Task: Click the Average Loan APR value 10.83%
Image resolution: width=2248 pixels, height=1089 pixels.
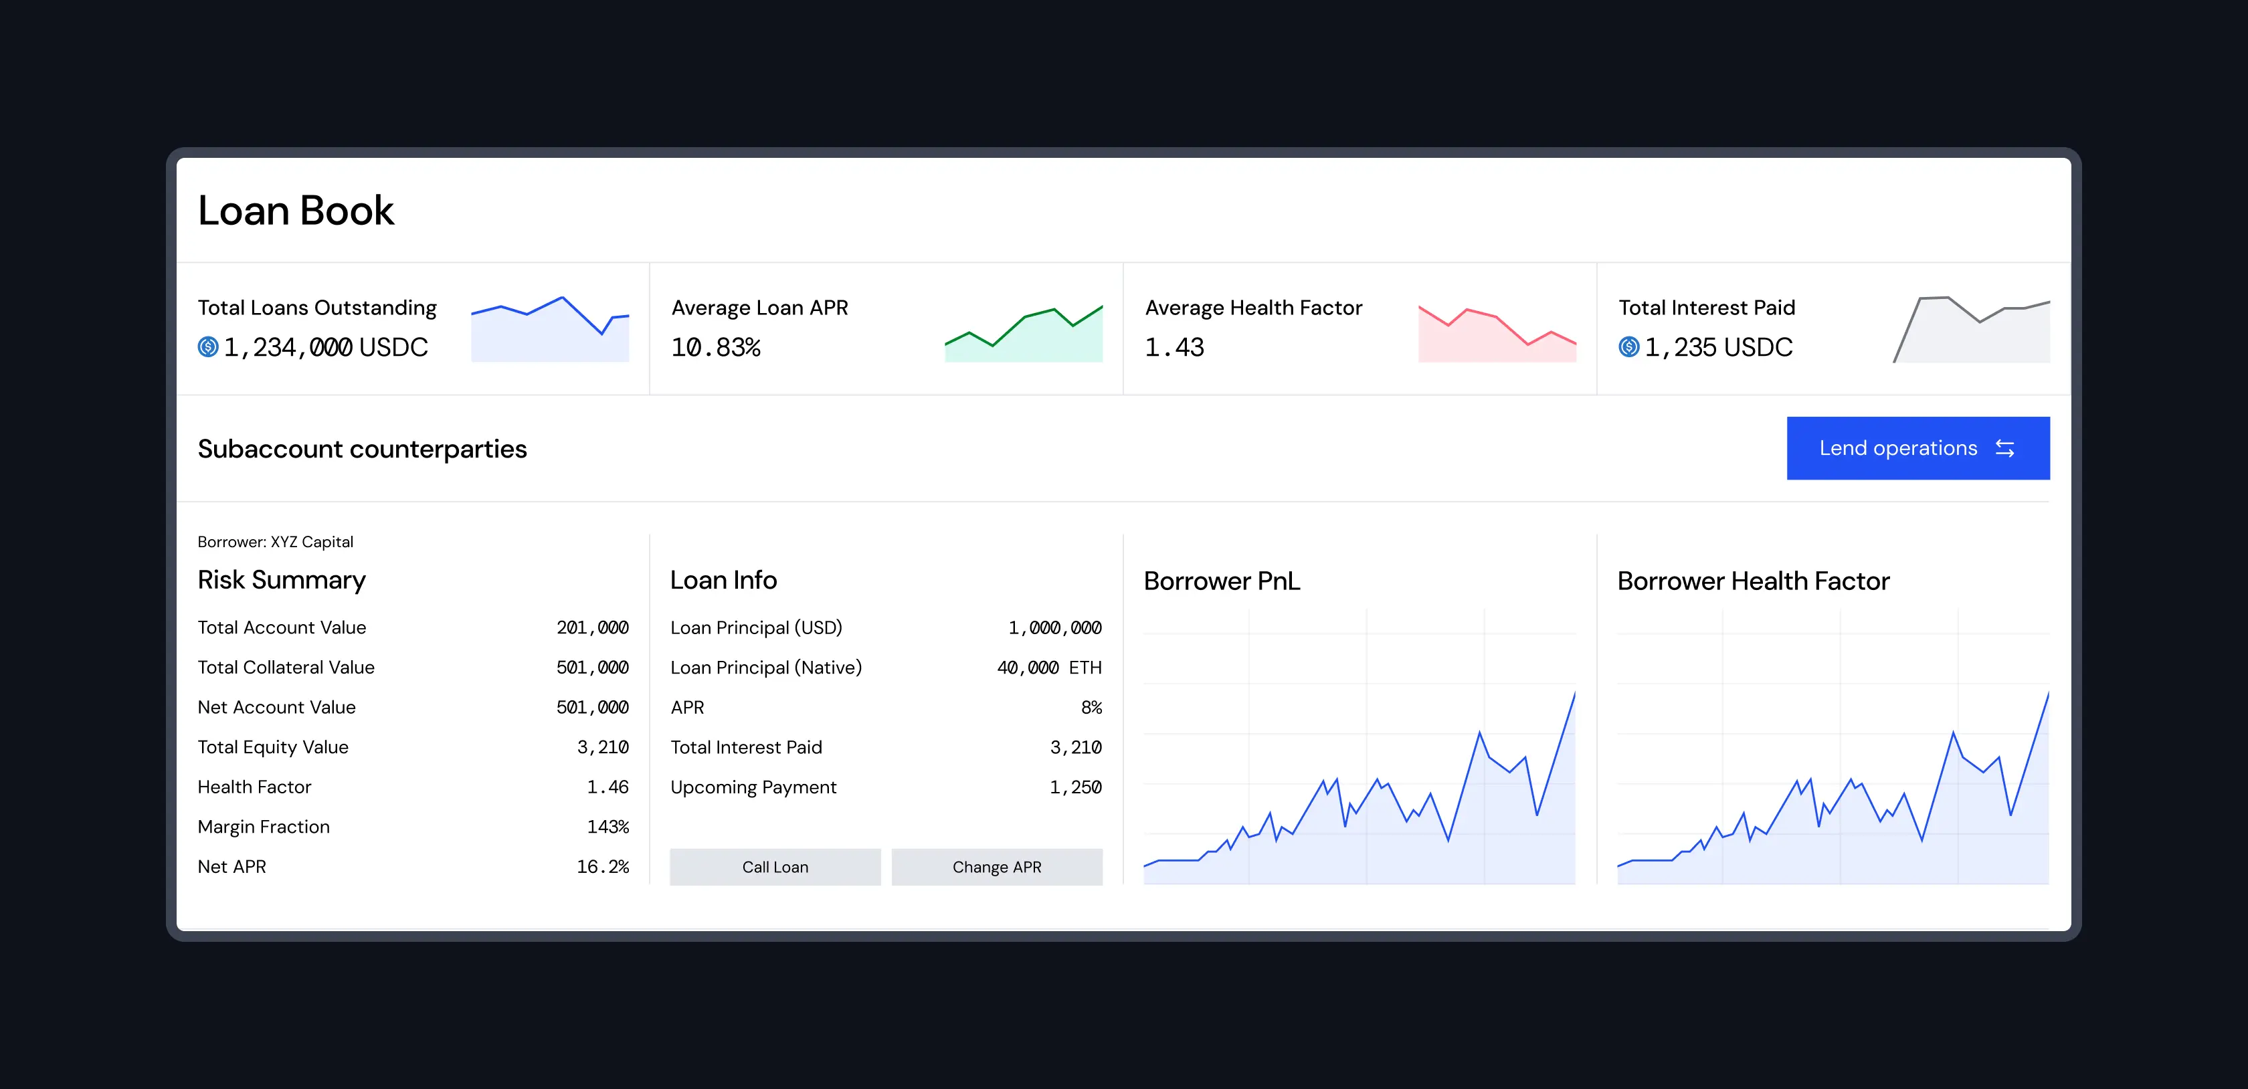Action: pyautogui.click(x=716, y=347)
